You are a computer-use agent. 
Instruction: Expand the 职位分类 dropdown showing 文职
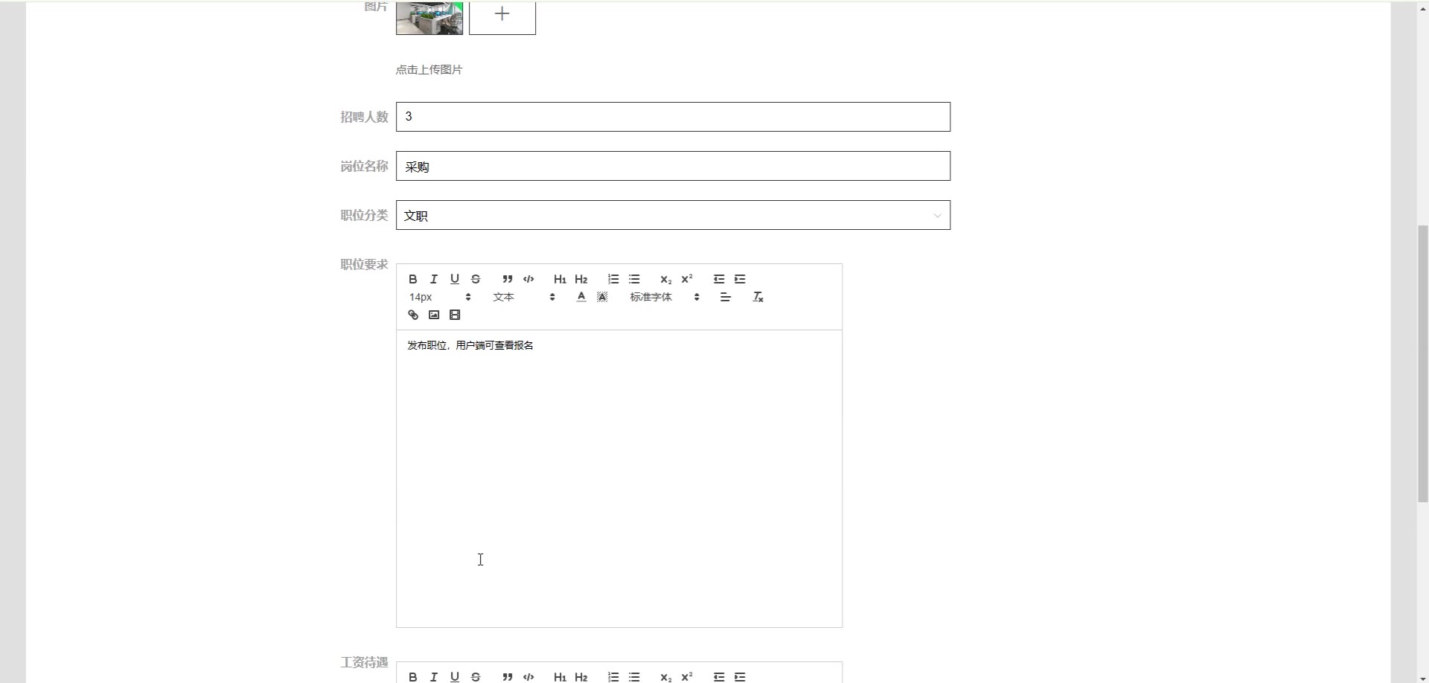(673, 215)
